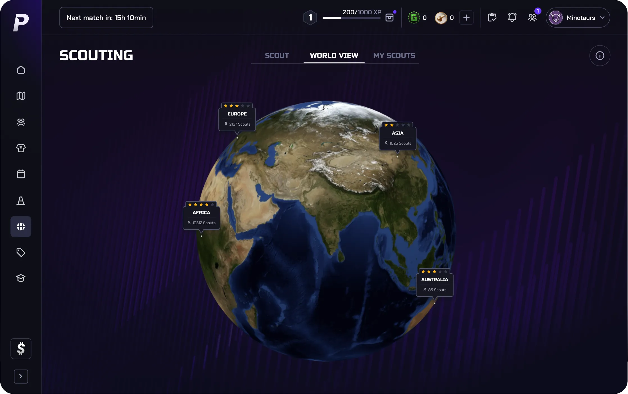Image resolution: width=628 pixels, height=394 pixels.
Task: Open the graduation cap academy icon
Action: [21, 278]
